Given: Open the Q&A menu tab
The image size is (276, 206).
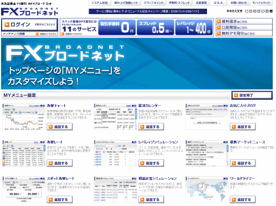Looking at the screenshot, I should tap(218, 3).
